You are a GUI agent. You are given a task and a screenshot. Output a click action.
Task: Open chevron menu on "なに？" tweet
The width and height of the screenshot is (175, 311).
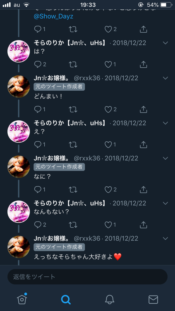coord(165,158)
